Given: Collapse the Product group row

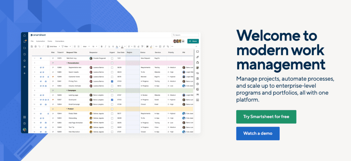Looking at the screenshot, I should coord(67,109).
